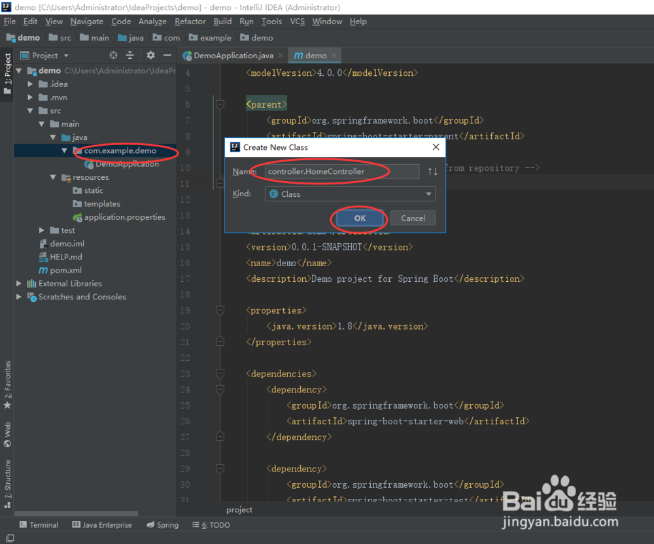Click the collapse all icon in Project panel
This screenshot has width=654, height=544.
130,55
